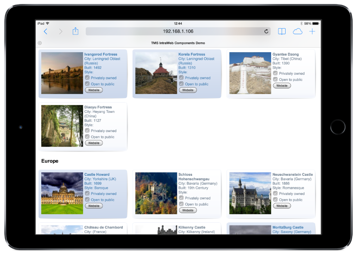Open the Share sheet icon
This screenshot has width=361, height=259.
[75, 31]
